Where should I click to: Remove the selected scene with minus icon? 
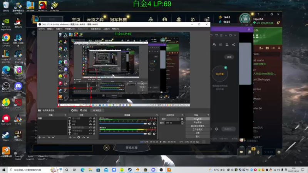(44, 137)
